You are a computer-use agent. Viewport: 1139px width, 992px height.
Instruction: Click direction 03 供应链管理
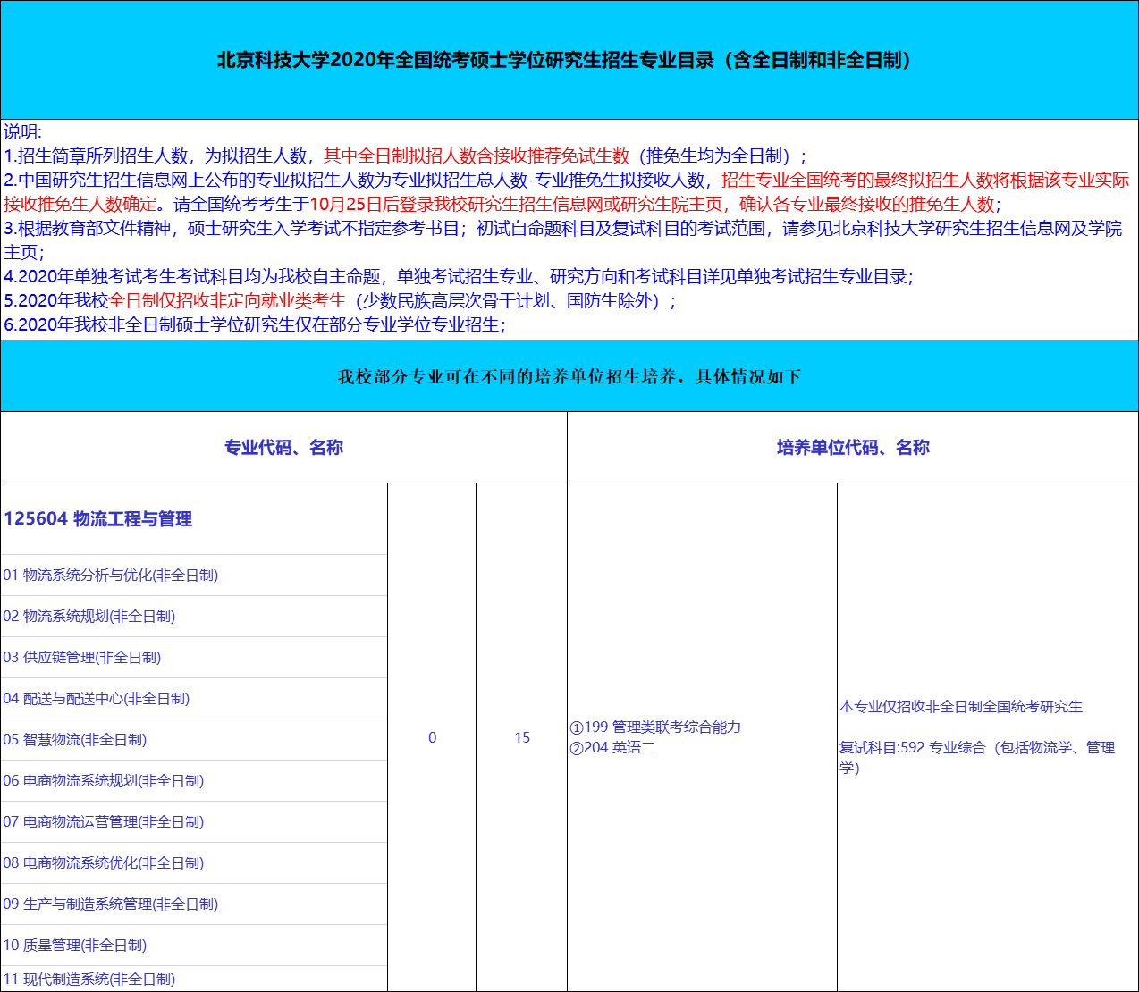(x=82, y=658)
